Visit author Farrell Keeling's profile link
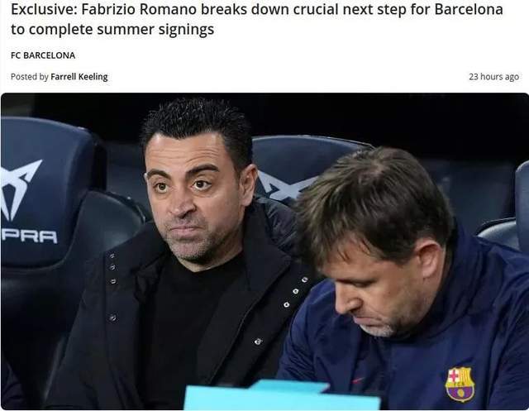Image resolution: width=529 pixels, height=411 pixels. (79, 77)
